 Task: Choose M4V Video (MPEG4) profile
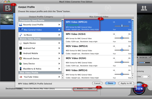click(98, 73)
